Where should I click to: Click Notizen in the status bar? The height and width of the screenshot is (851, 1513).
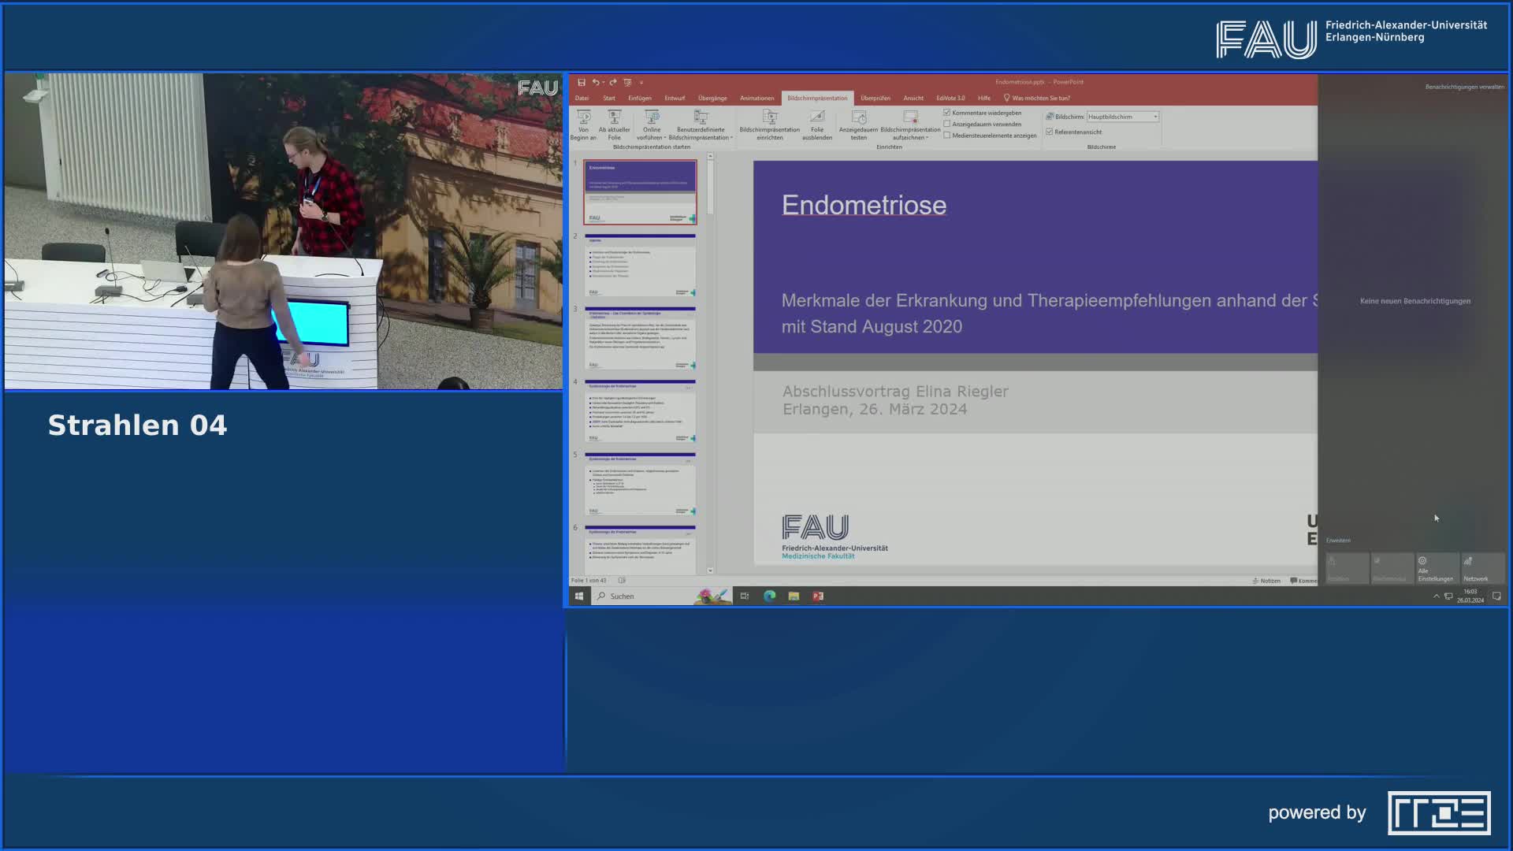point(1269,580)
